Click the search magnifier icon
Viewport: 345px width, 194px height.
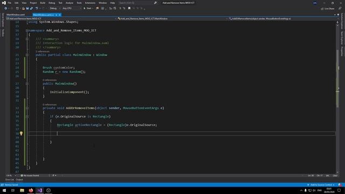pos(155,3)
